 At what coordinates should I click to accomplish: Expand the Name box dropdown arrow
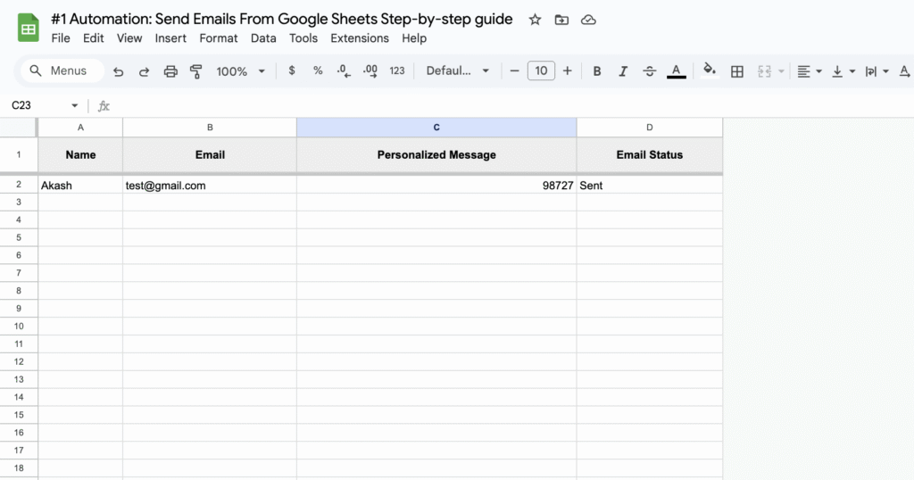[x=75, y=105]
